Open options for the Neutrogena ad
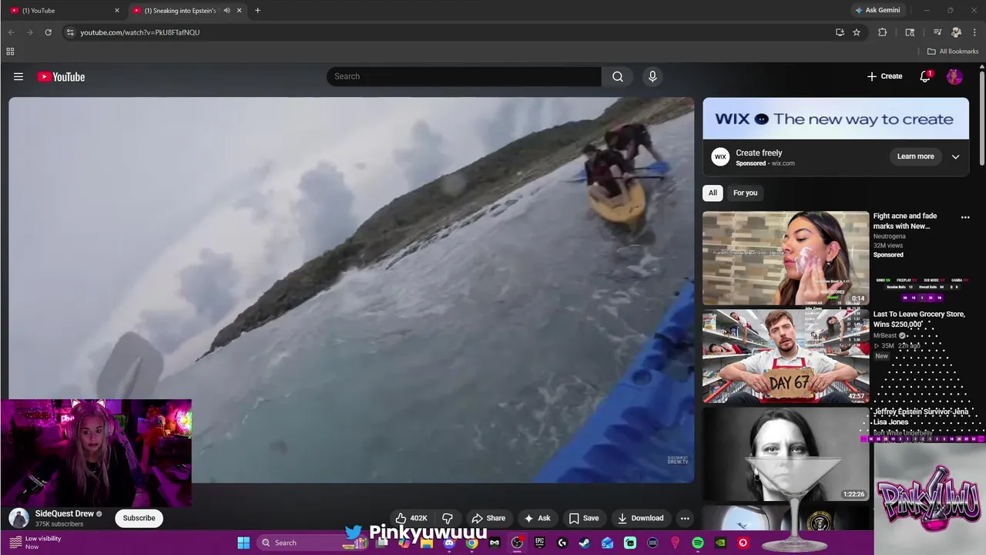 (x=965, y=217)
